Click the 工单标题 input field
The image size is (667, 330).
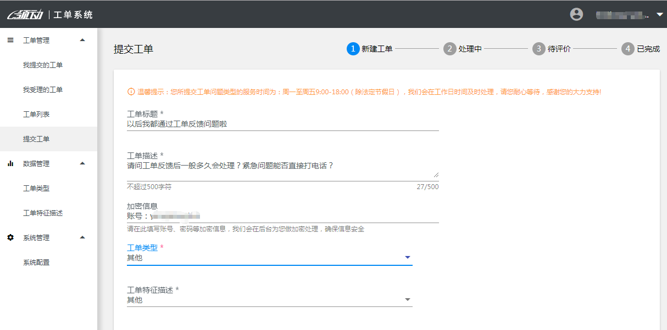coord(282,124)
